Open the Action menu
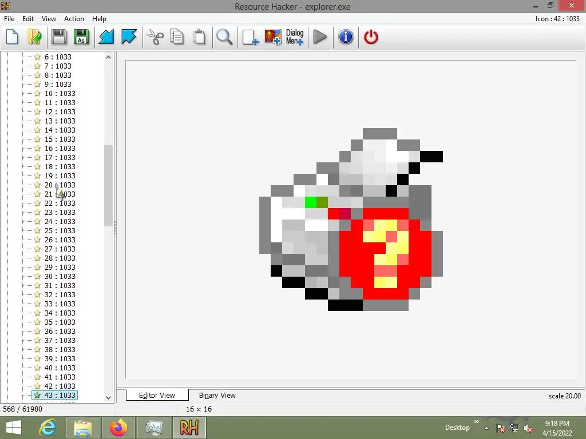586x439 pixels. click(74, 19)
